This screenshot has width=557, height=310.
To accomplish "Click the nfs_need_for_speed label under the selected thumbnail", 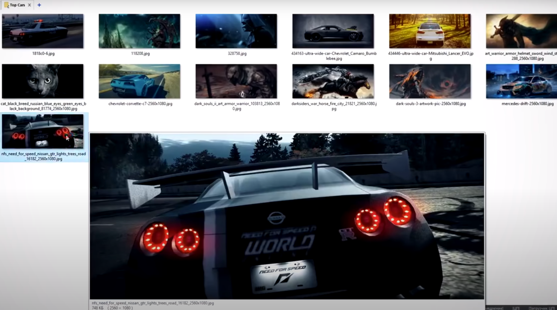I will [43, 156].
